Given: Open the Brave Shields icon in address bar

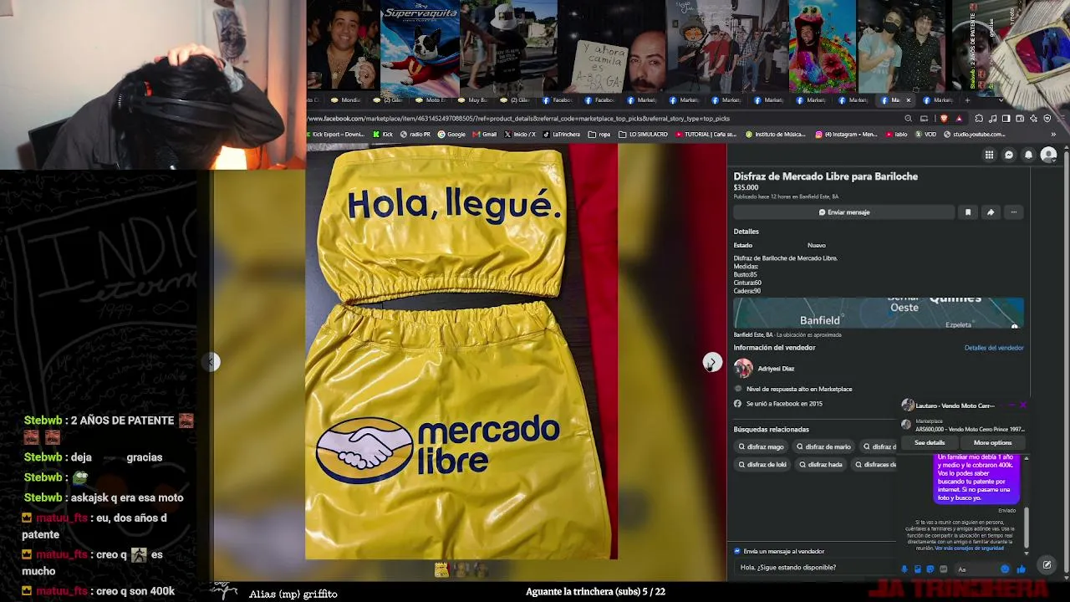Looking at the screenshot, I should click(x=943, y=119).
